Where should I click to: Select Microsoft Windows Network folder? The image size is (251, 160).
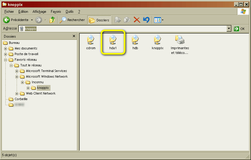(47, 76)
